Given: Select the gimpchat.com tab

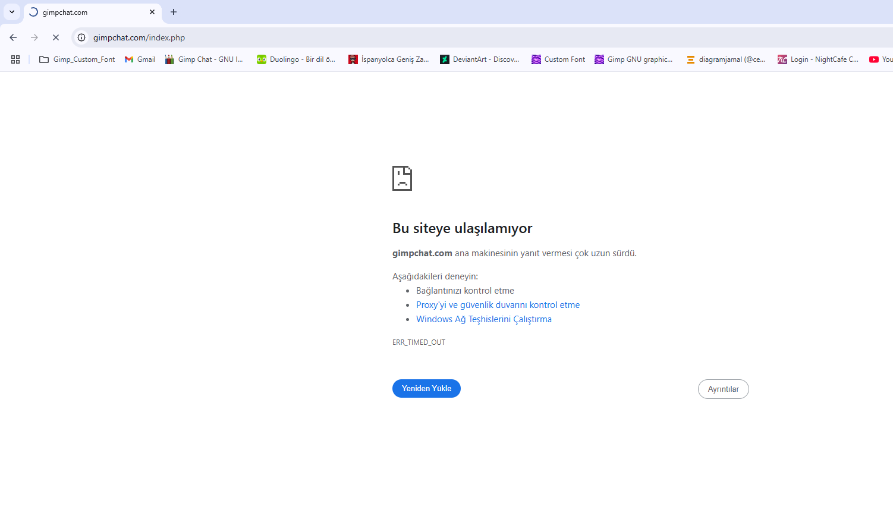Looking at the screenshot, I should [x=93, y=12].
